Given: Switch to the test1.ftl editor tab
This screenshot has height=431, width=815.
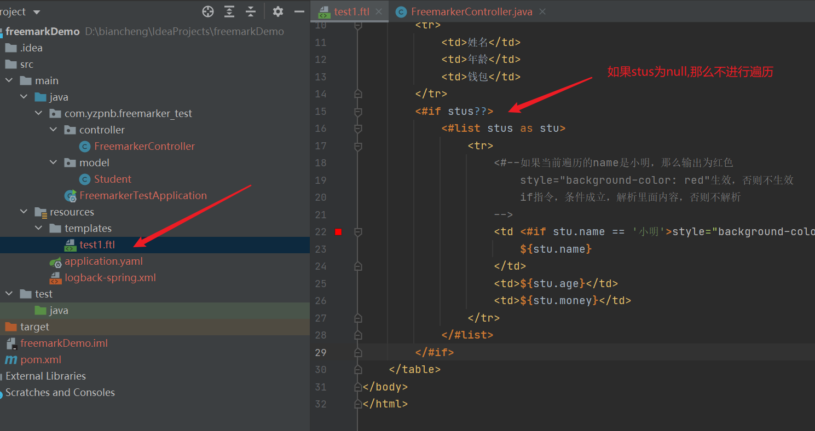Looking at the screenshot, I should pos(351,11).
